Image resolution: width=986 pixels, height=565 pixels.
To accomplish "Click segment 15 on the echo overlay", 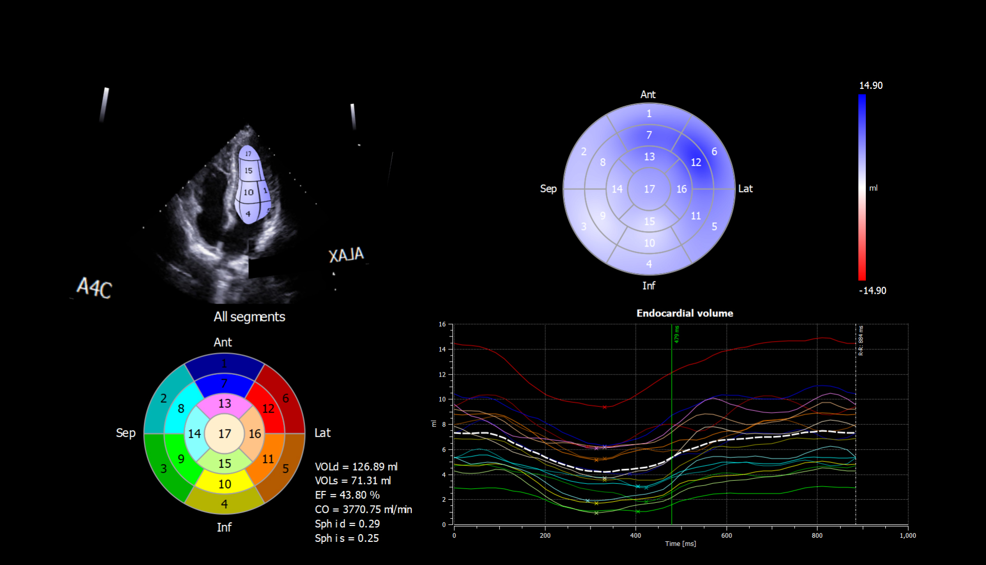I will coord(249,171).
